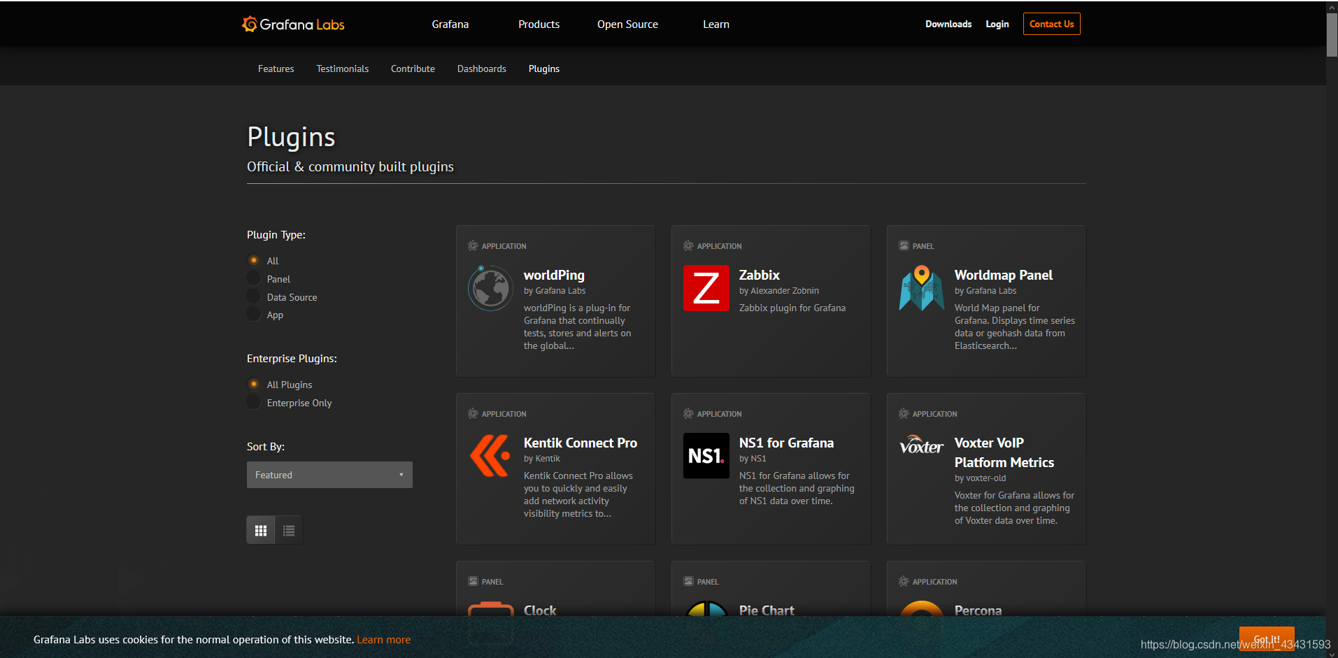This screenshot has height=658, width=1338.
Task: Click application type icon on NS1 card
Action: pos(688,414)
